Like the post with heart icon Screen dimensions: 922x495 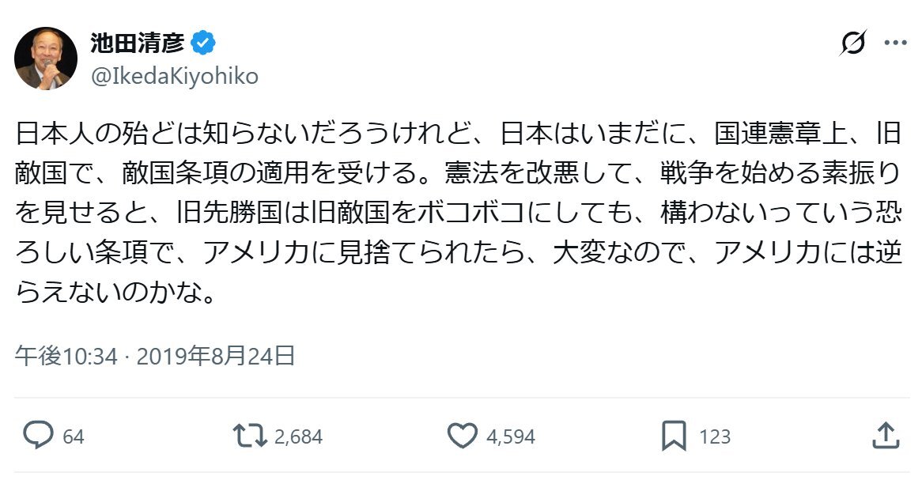[463, 436]
